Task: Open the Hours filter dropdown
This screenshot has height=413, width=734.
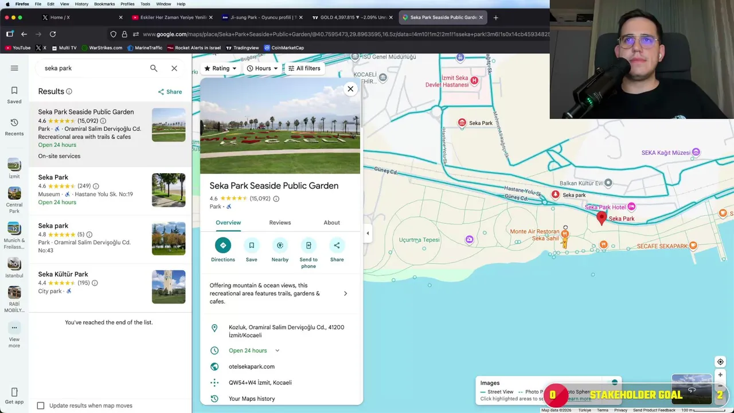Action: click(x=262, y=68)
